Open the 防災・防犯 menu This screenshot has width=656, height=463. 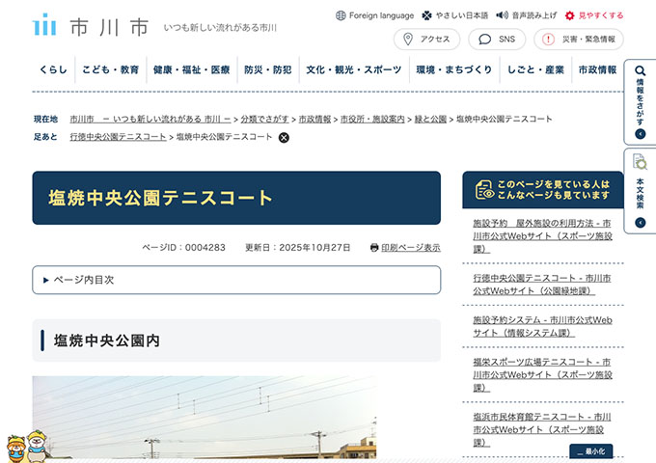pyautogui.click(x=268, y=69)
